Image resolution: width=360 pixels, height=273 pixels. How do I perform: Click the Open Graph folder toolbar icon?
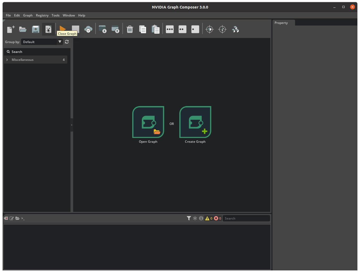pyautogui.click(x=23, y=29)
